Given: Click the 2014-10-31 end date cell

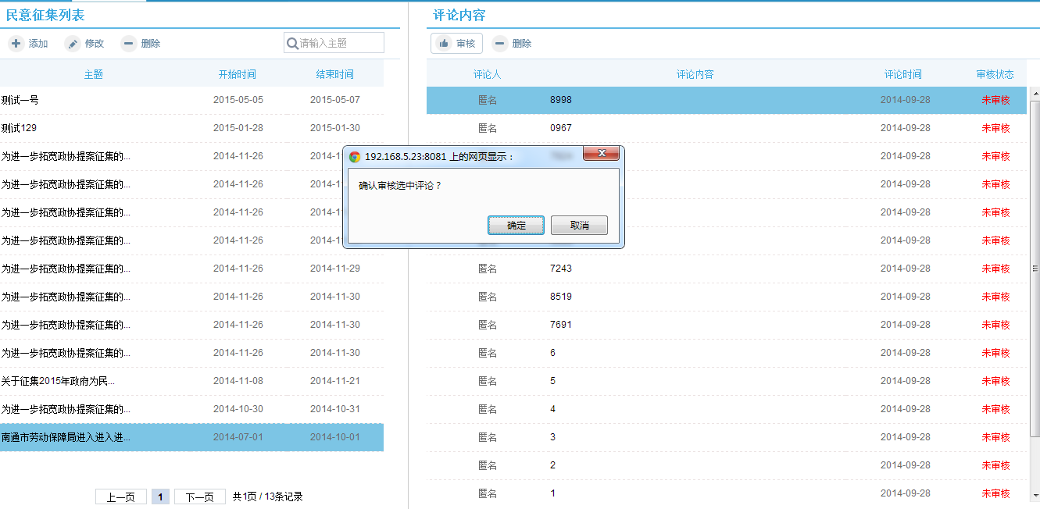Looking at the screenshot, I should coord(335,409).
